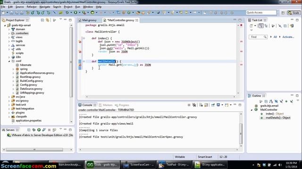Expand the views folder node
This screenshot has height=169, width=302.
pos(9,38)
